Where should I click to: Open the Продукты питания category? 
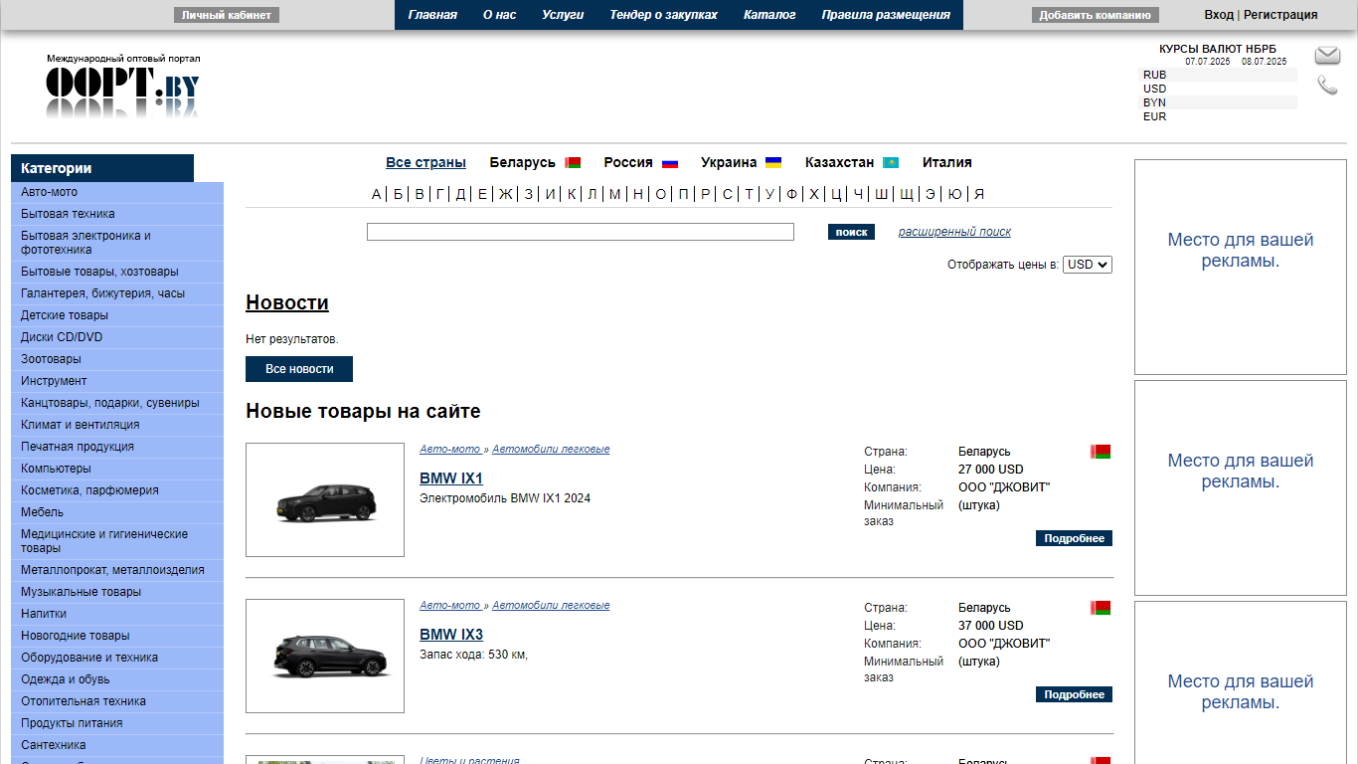point(117,723)
